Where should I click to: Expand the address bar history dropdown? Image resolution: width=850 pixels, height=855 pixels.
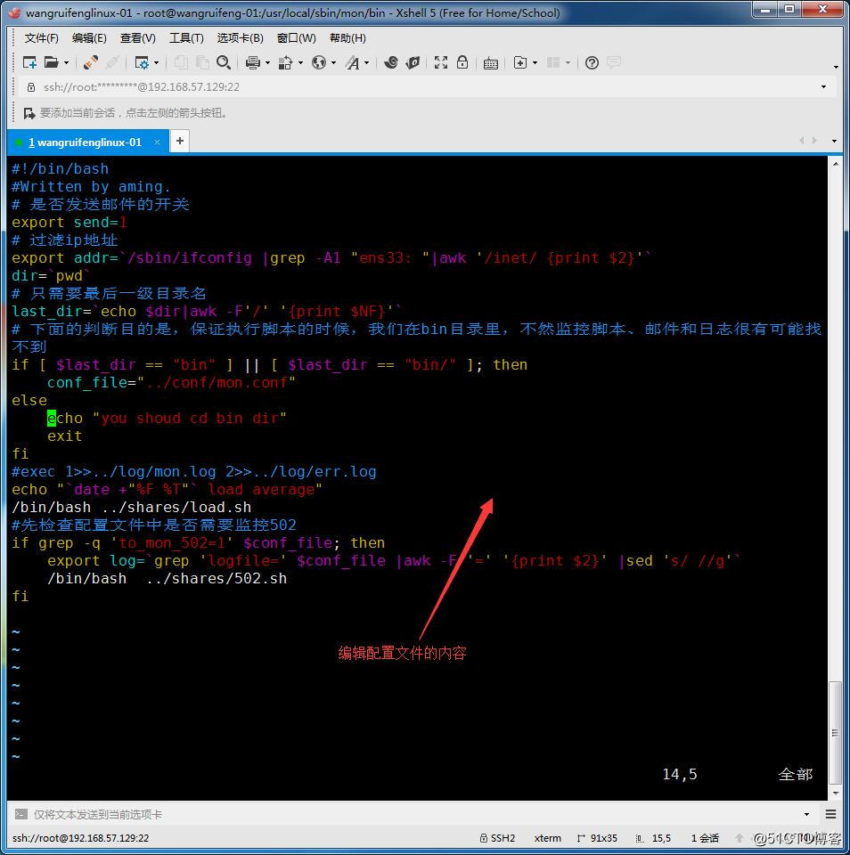click(x=823, y=87)
